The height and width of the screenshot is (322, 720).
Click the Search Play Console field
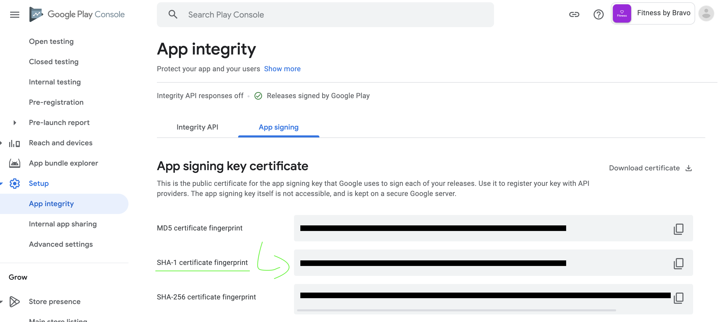tap(325, 15)
